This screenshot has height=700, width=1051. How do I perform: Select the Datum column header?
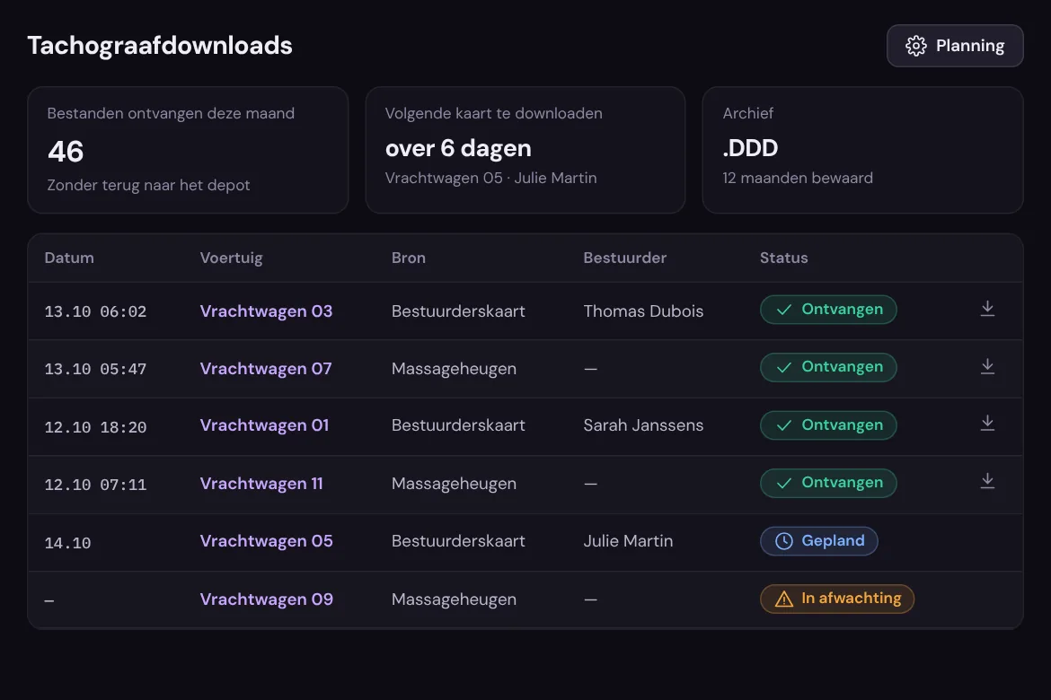(69, 258)
